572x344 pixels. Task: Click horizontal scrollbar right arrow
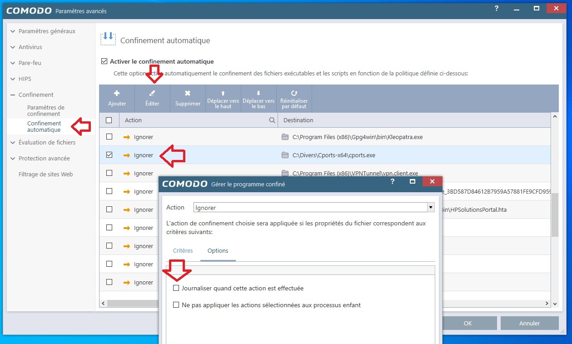pyautogui.click(x=547, y=303)
